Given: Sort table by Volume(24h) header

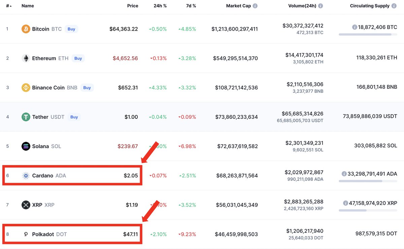Looking at the screenshot, I should click(x=302, y=6).
